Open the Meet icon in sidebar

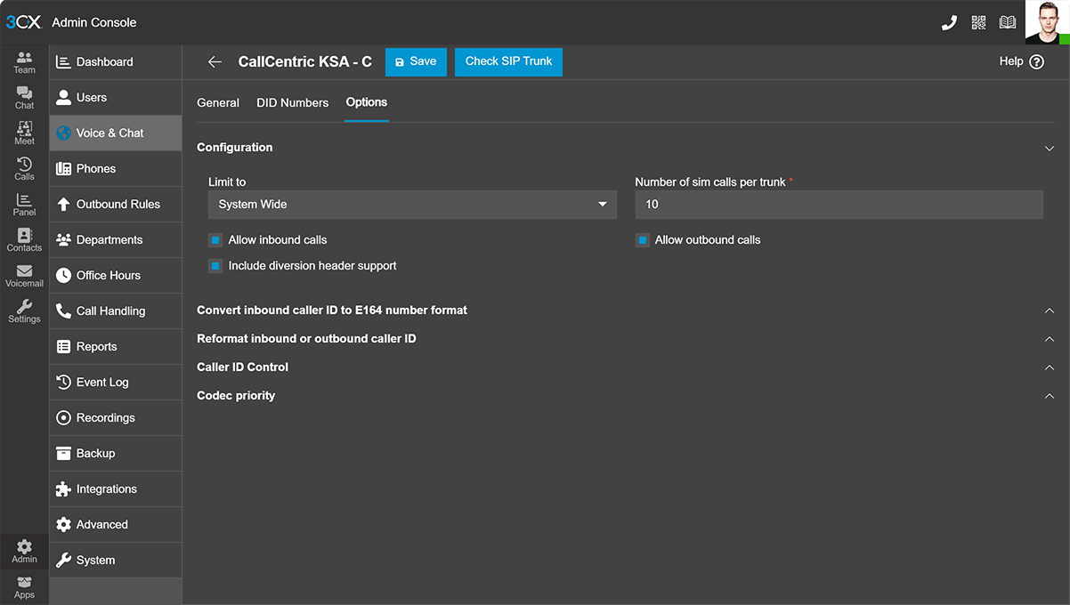coord(24,133)
